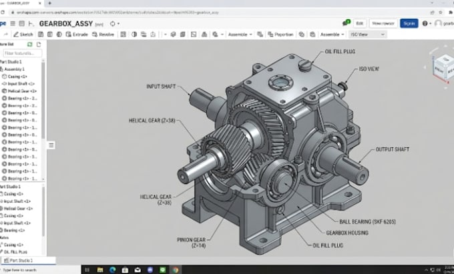Screen dimensions: 454x274
Task: Click the PINION GEAR (Z=14) label
Action: pyautogui.click(x=192, y=243)
